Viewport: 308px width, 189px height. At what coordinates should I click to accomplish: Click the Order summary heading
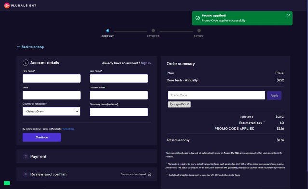pyautogui.click(x=181, y=64)
